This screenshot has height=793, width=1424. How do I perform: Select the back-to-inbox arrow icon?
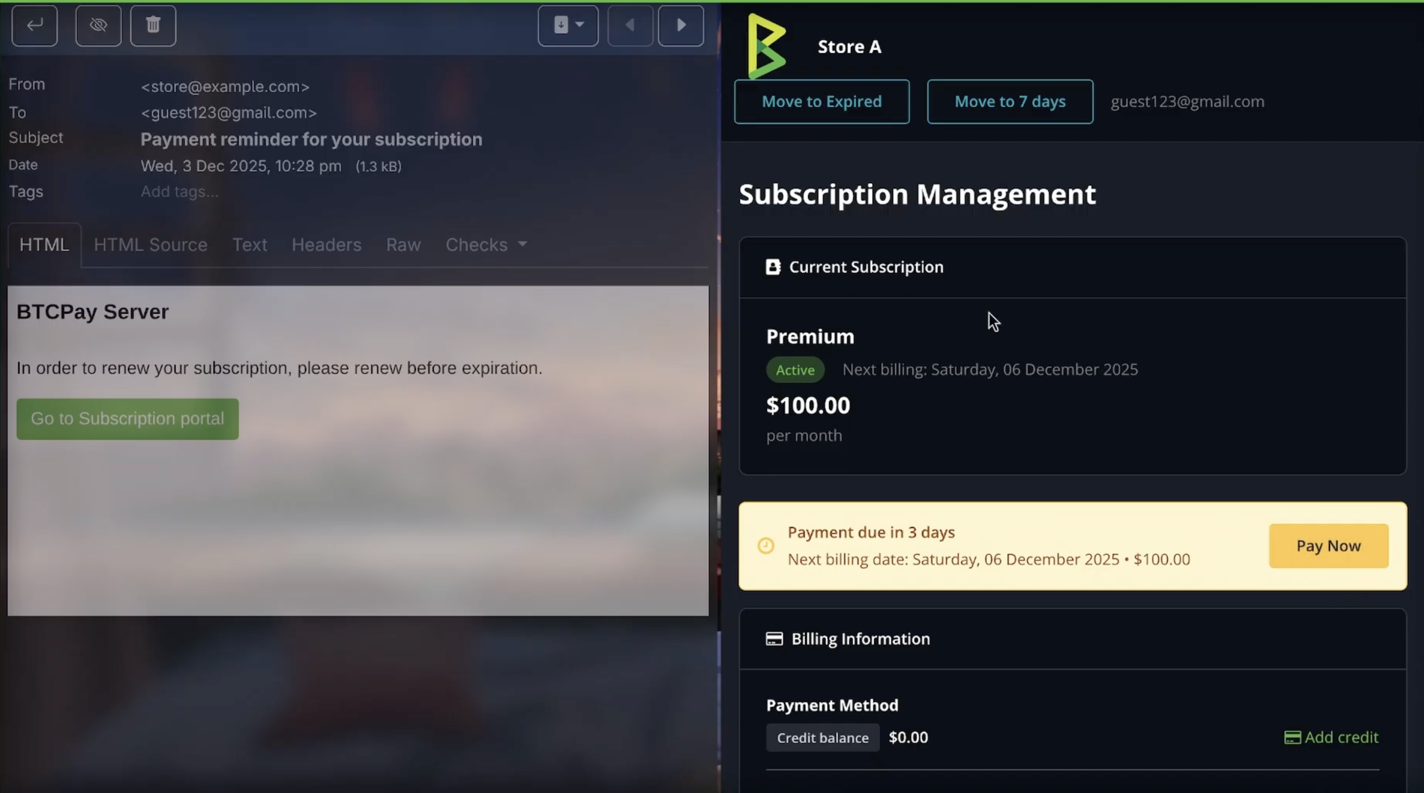[34, 25]
